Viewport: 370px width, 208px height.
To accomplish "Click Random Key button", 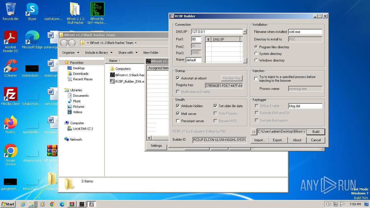I will [x=232, y=78].
